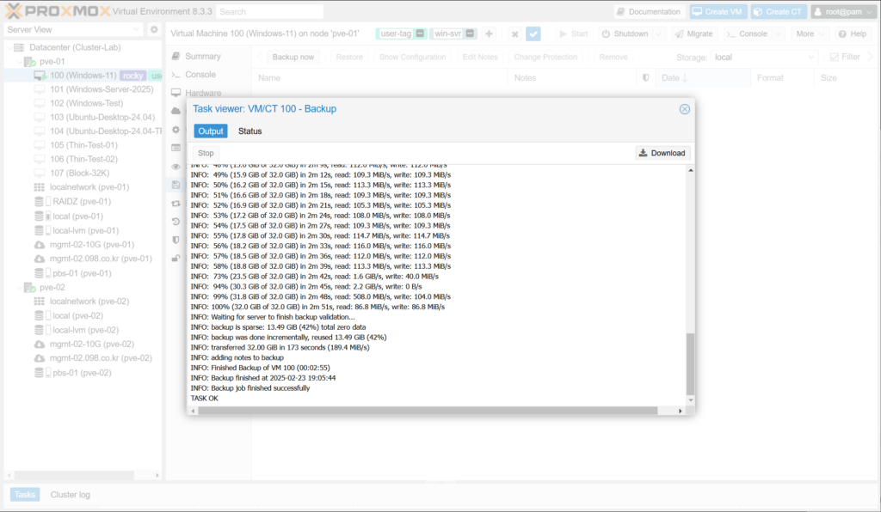The image size is (881, 512).
Task: Click the localnetwork (pve-01) grid icon
Action: (x=40, y=187)
